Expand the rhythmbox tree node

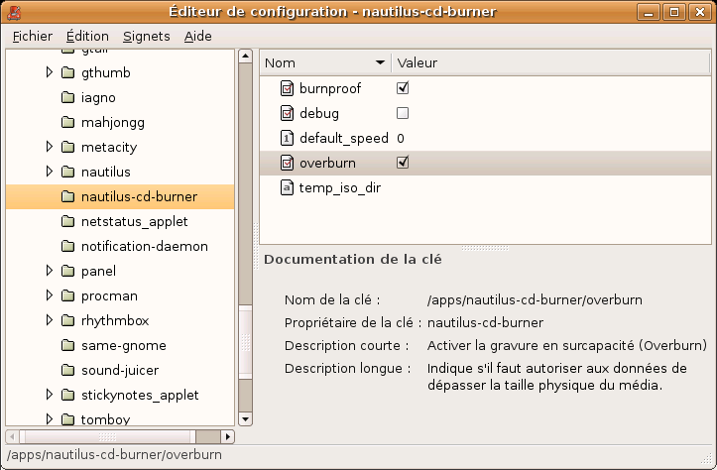click(x=50, y=320)
